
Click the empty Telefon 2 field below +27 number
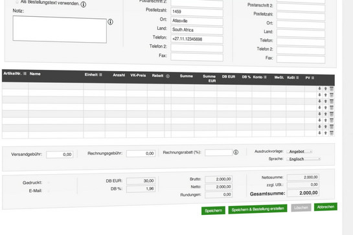197,48
